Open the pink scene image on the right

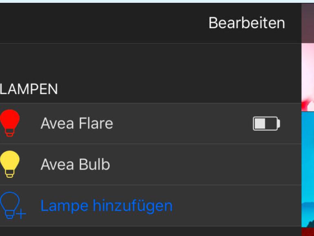(307, 78)
